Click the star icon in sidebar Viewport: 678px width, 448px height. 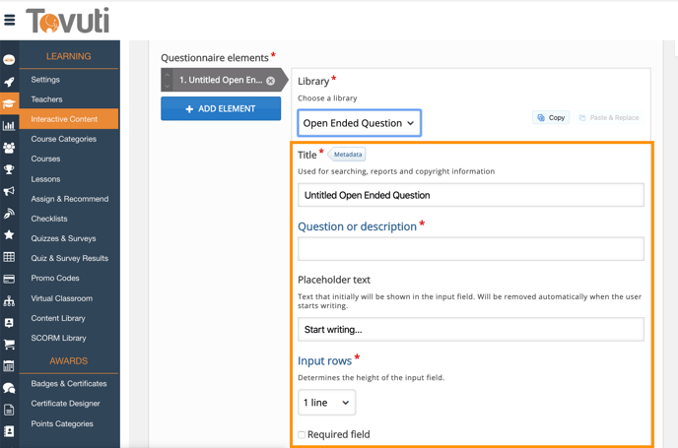pyautogui.click(x=9, y=235)
